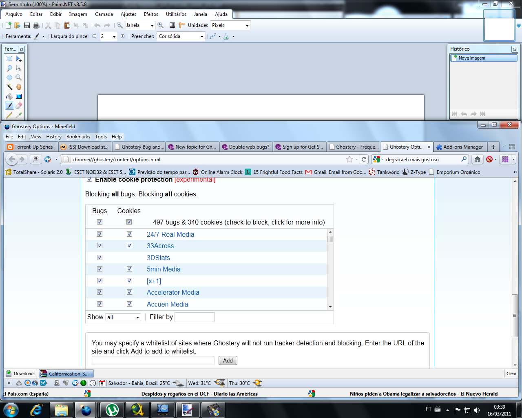Switch to the Add-ons Manager tab
Viewport: 522px width, 418px height.
click(x=460, y=147)
